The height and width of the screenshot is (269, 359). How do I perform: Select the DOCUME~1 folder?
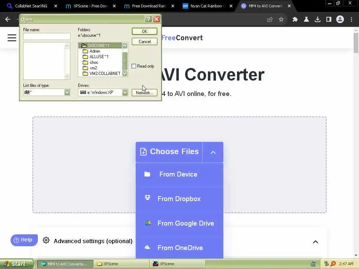click(100, 45)
